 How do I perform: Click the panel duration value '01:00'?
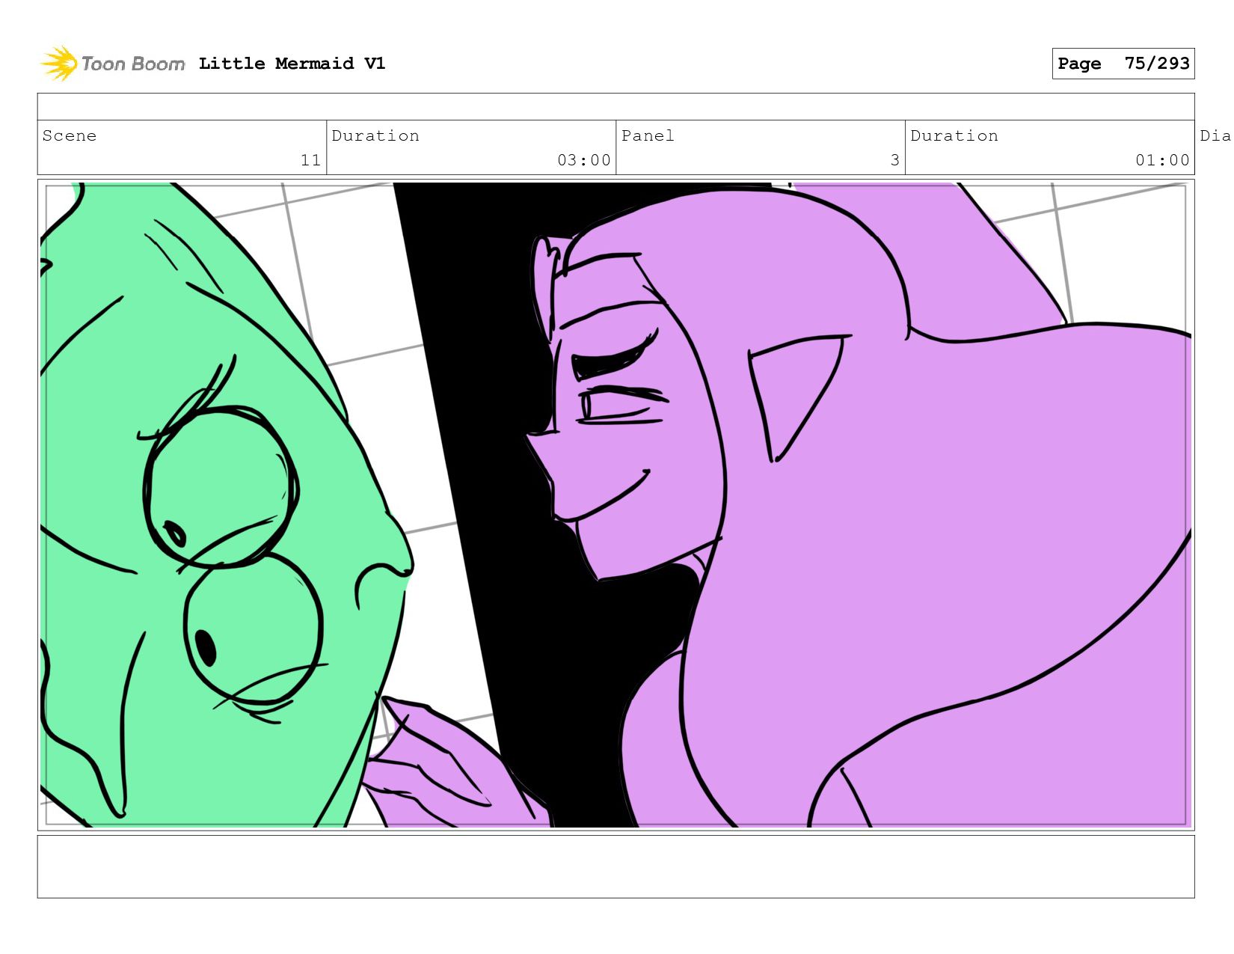(x=1162, y=160)
